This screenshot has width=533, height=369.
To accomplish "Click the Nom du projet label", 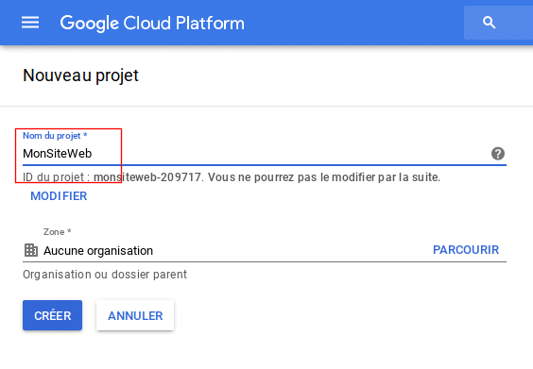I will [55, 136].
